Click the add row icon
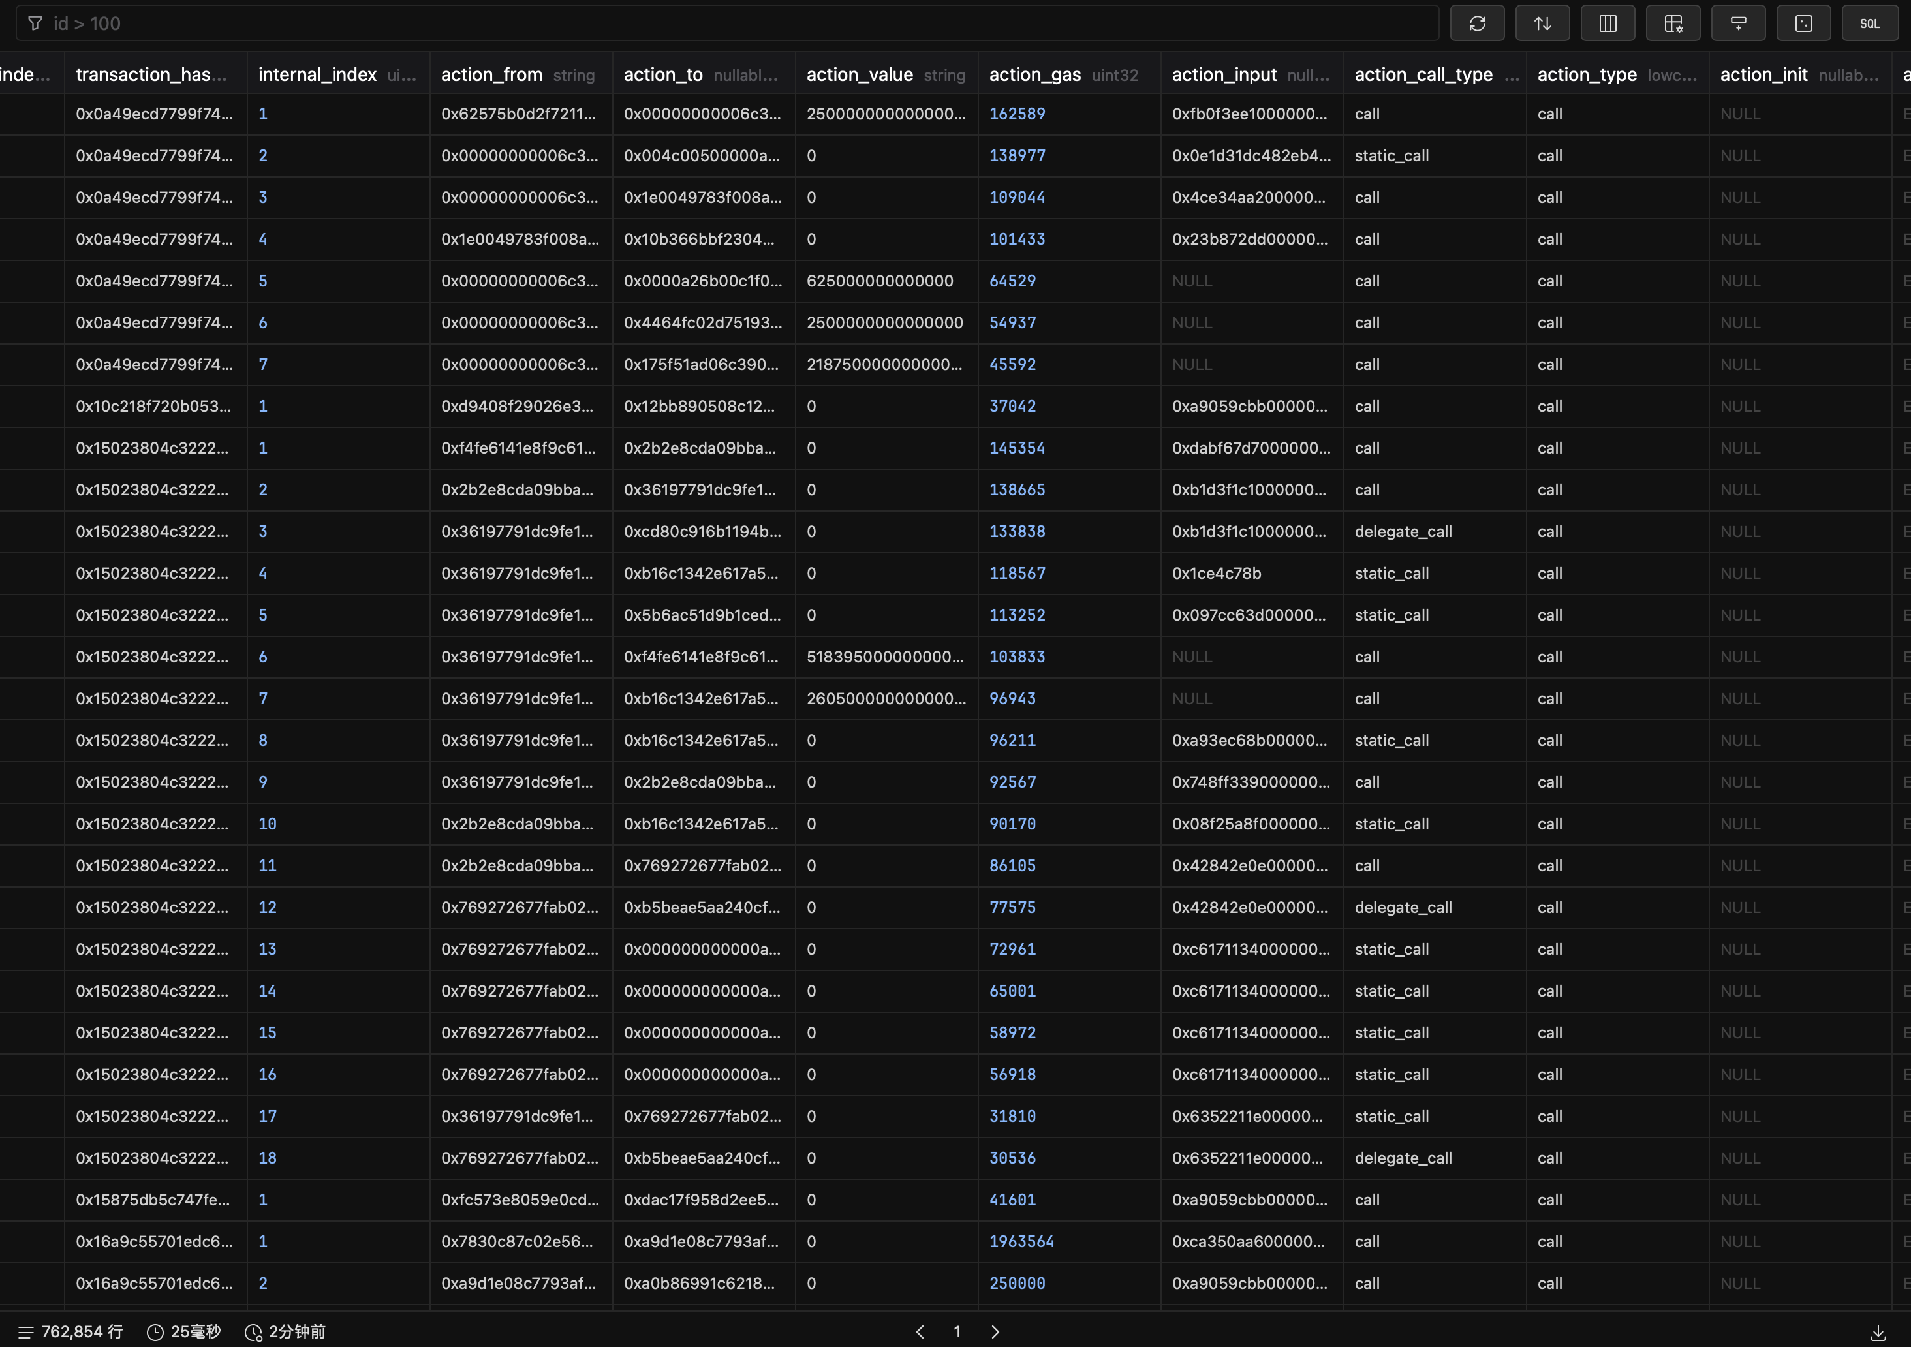The height and width of the screenshot is (1347, 1911). (1738, 23)
